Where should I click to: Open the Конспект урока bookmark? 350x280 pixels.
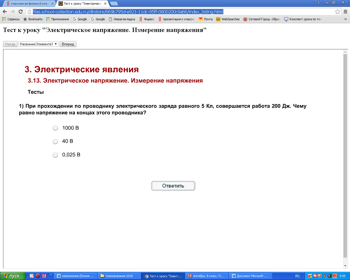303,19
